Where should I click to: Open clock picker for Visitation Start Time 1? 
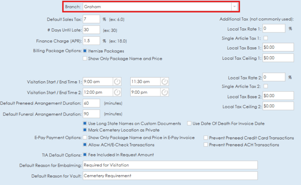click(117, 81)
